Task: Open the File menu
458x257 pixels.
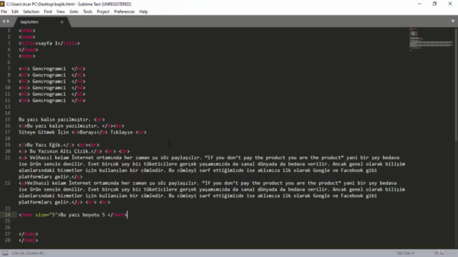Action: coord(4,11)
